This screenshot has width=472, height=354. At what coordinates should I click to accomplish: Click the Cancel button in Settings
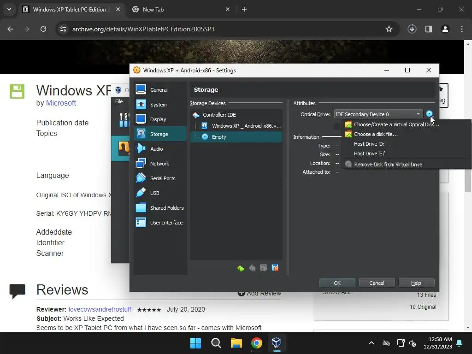377,283
